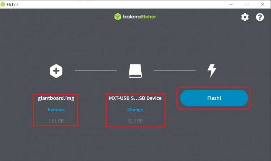
Task: Click the Etcher icon in title bar
Action: (x=3, y=4)
